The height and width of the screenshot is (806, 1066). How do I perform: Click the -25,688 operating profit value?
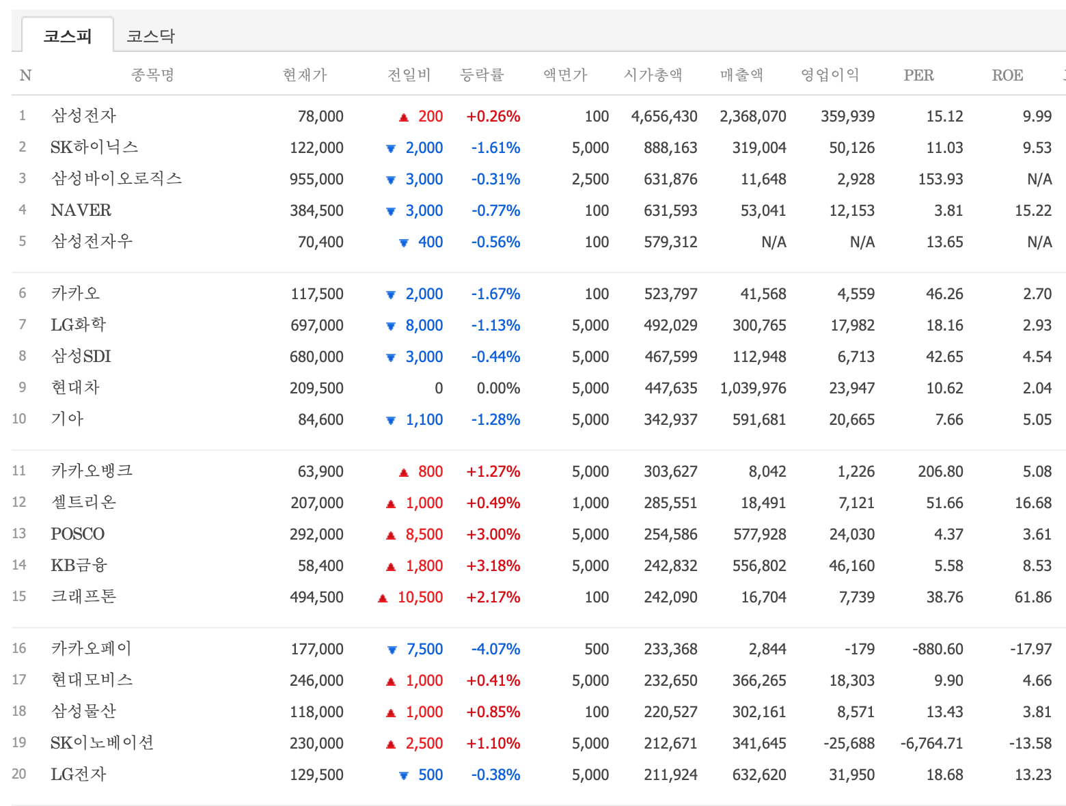click(849, 743)
